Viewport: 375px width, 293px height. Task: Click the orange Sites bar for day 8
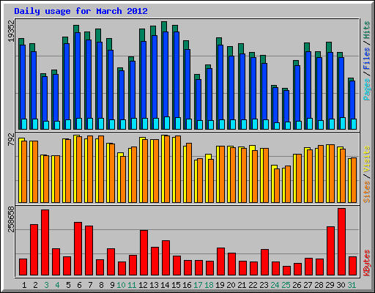101,169
